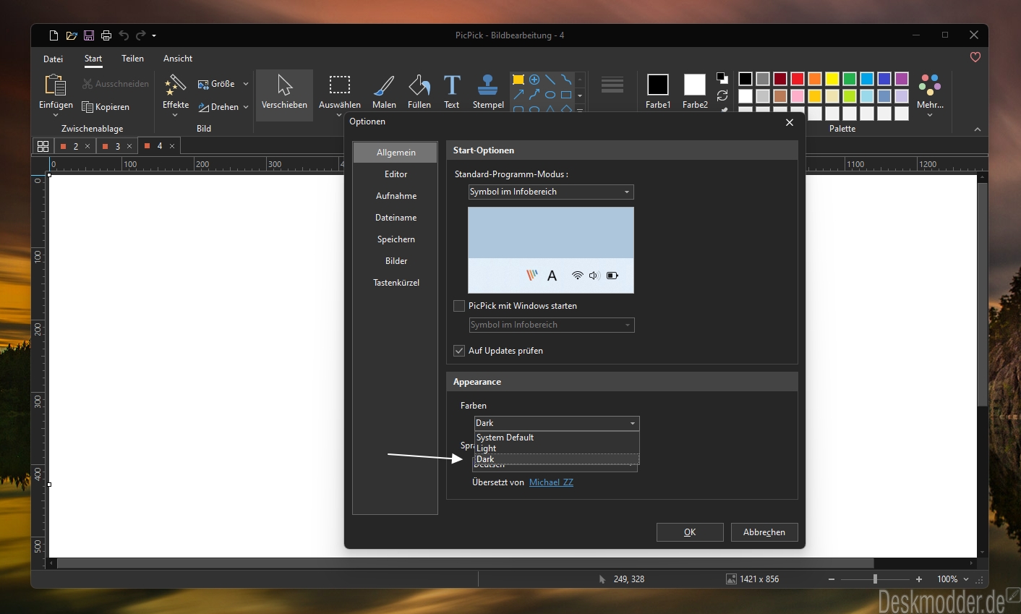Viewport: 1021px width, 614px height.
Task: Open the line thickness selector
Action: (612, 85)
